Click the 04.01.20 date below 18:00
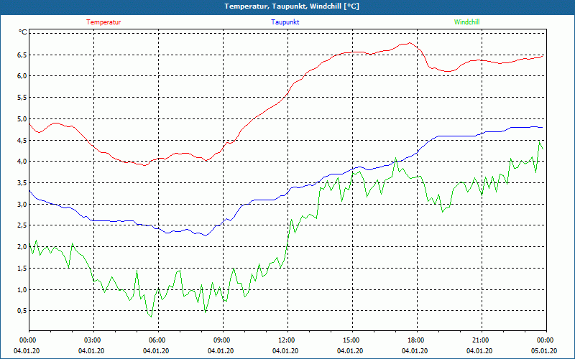This screenshot has width=575, height=359. click(x=415, y=350)
